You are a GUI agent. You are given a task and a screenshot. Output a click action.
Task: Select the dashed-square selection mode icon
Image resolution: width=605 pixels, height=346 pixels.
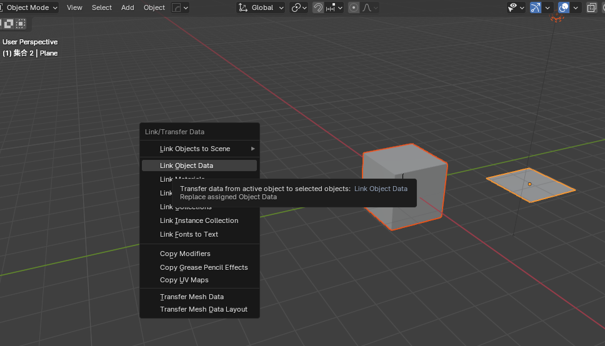[x=21, y=24]
